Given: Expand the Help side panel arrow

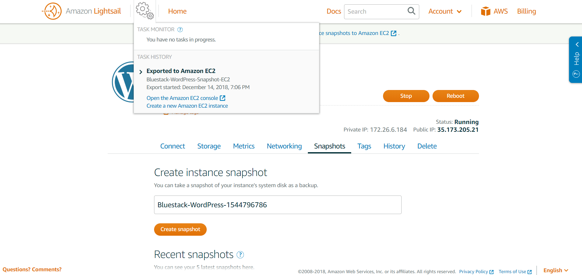Looking at the screenshot, I should [577, 45].
